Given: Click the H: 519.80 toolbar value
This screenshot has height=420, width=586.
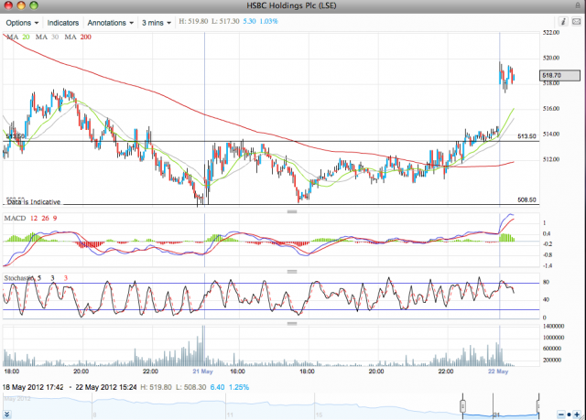Looking at the screenshot, I should [x=193, y=21].
